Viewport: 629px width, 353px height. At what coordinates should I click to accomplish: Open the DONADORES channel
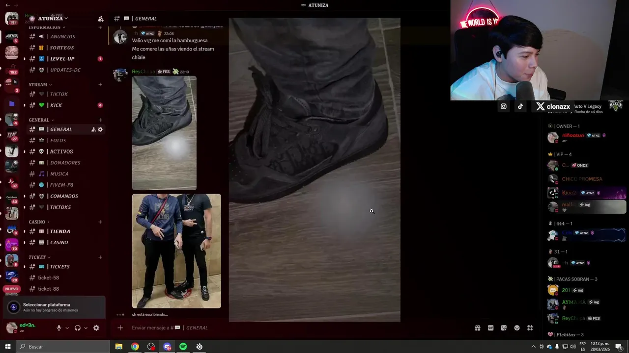tap(65, 163)
